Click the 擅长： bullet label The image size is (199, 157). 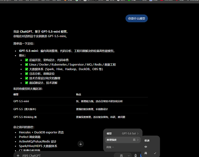23,56
